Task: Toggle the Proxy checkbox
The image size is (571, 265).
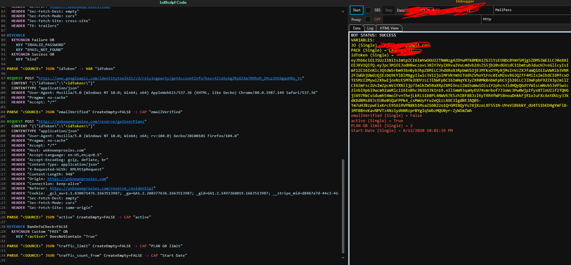Action: (368, 19)
